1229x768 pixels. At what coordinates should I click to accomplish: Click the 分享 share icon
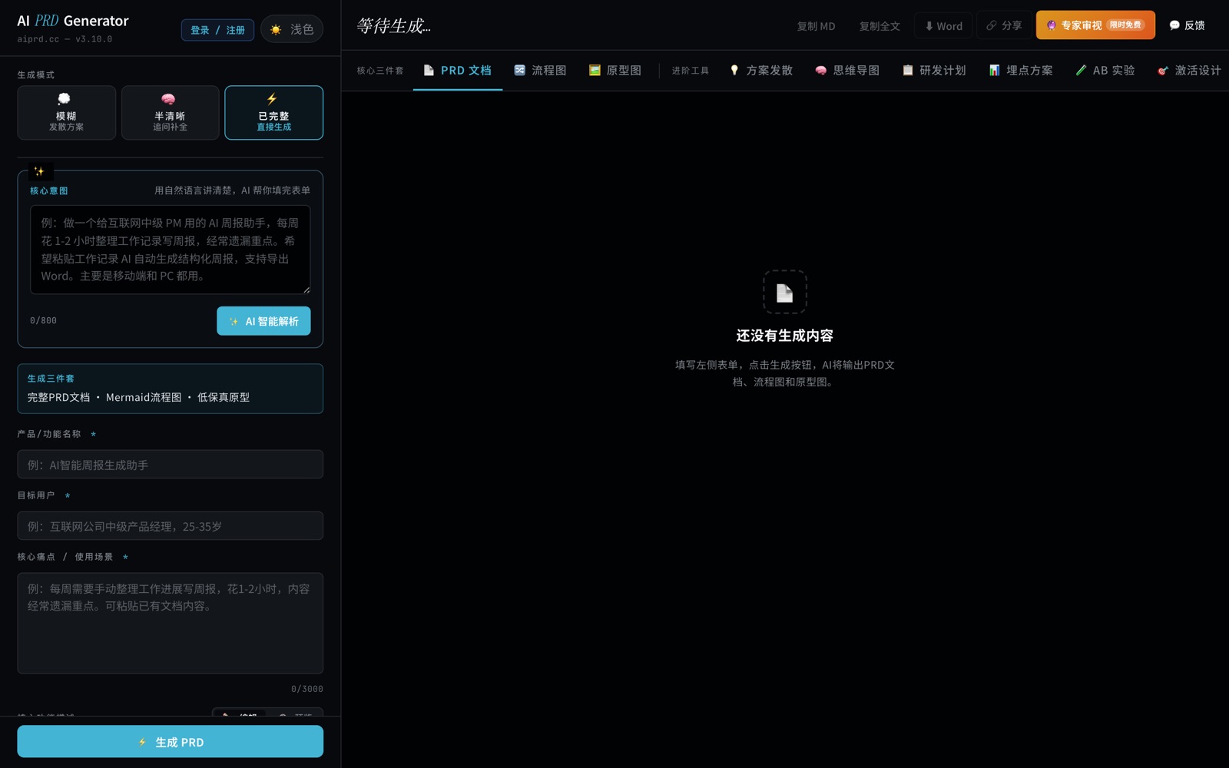[x=1003, y=25]
